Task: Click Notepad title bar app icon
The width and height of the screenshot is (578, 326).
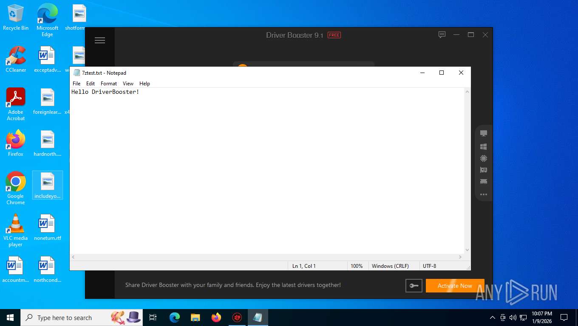Action: 76,73
